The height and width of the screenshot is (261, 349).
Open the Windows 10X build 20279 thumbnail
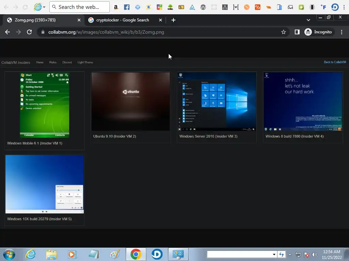tap(45, 184)
